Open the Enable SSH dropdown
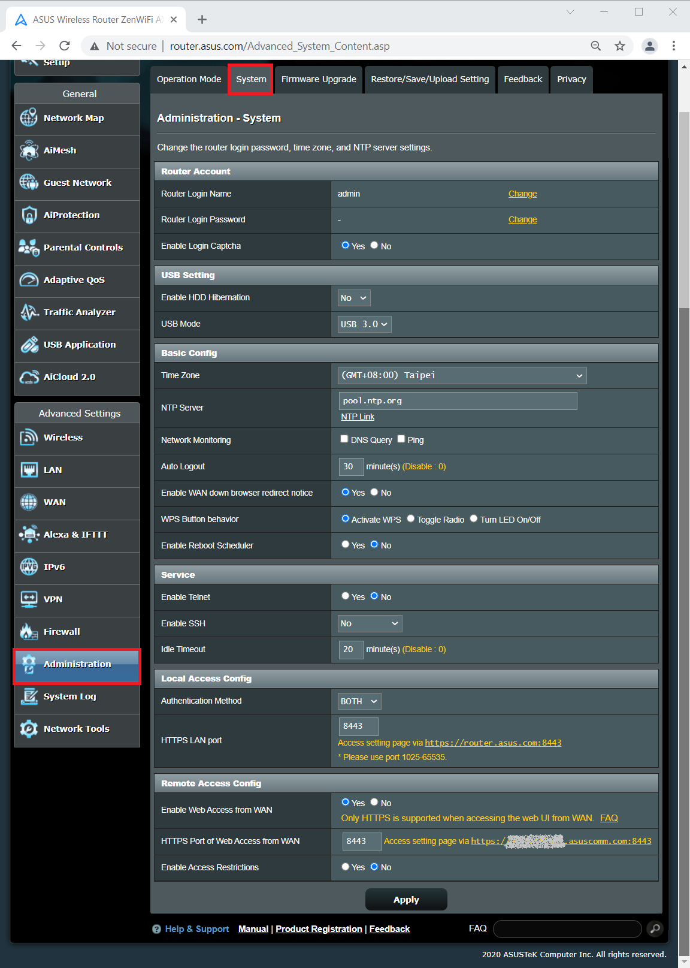 point(370,623)
